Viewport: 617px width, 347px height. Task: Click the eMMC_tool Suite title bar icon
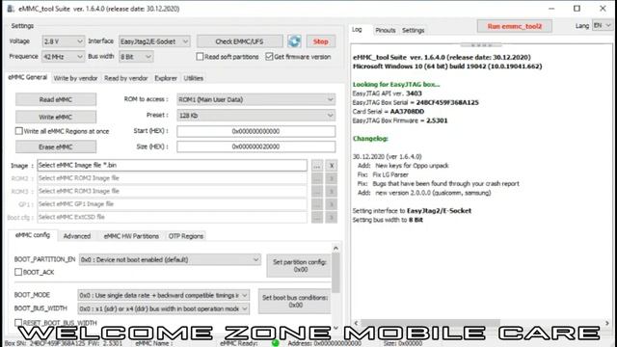[x=11, y=9]
